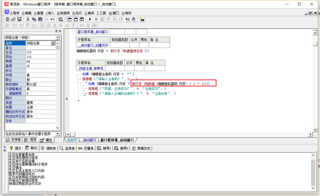Screen dimensions: 320x196
Task: Click the binoculars search icon
Action: click(x=142, y=20)
